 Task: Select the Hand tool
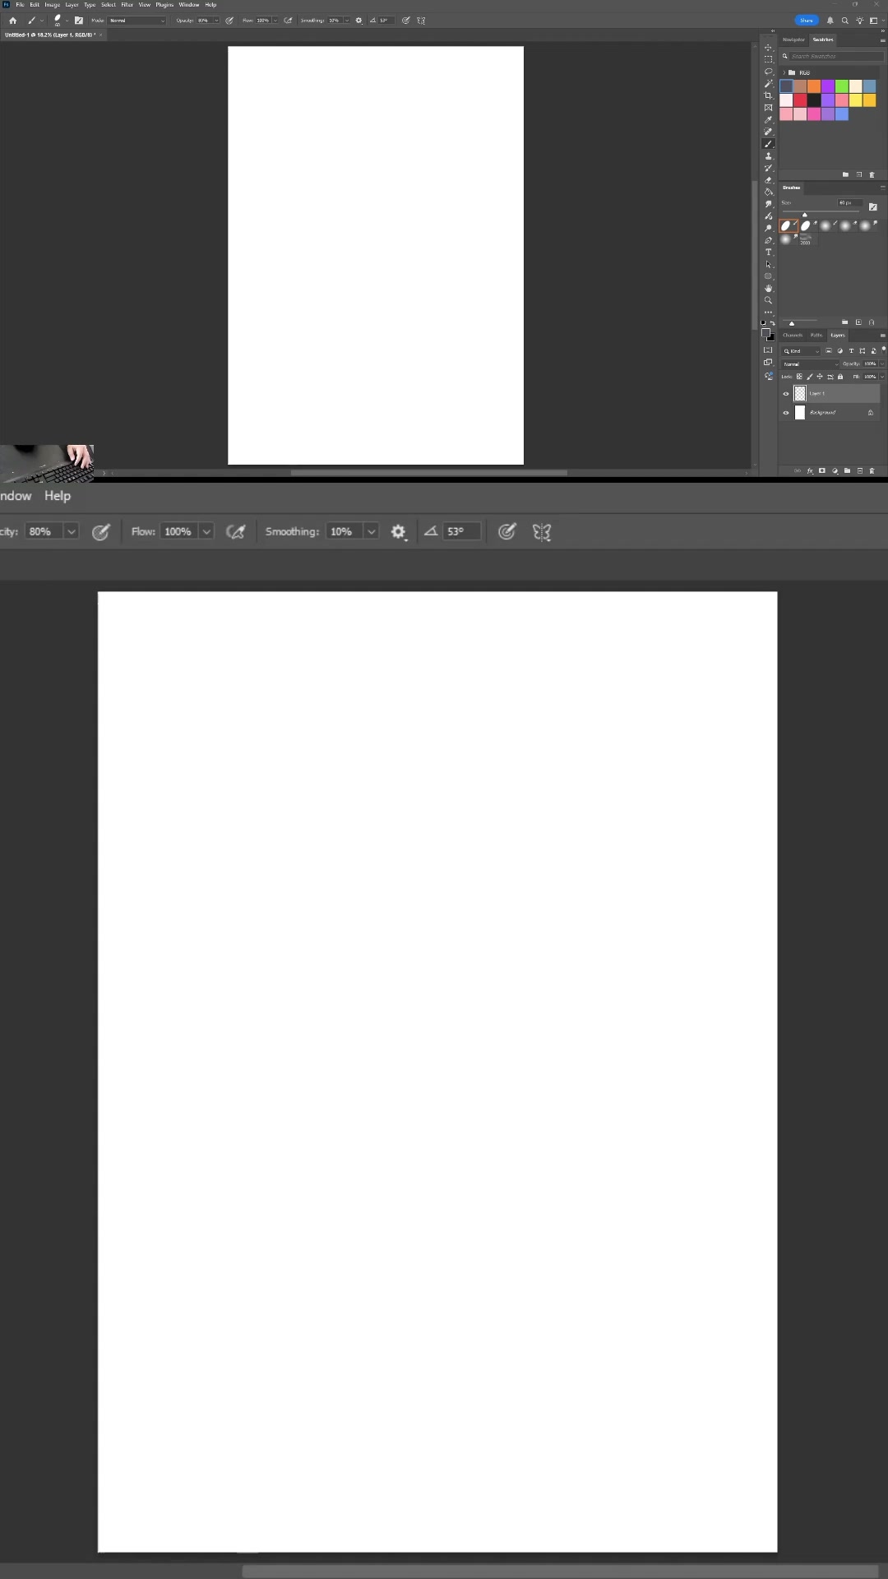pos(768,288)
